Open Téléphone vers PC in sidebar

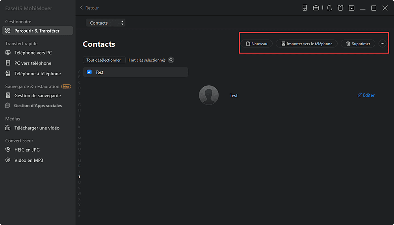33,53
